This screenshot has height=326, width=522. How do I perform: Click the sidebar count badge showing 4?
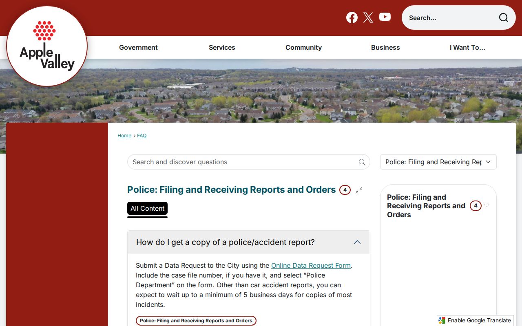tap(476, 206)
